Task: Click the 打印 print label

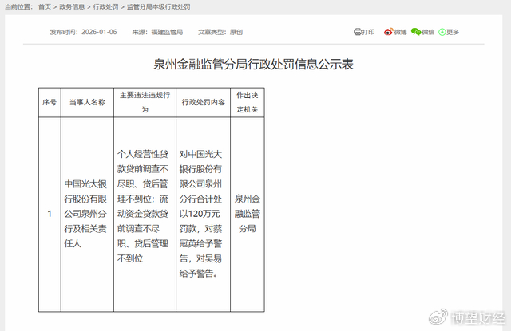Action: [368, 32]
